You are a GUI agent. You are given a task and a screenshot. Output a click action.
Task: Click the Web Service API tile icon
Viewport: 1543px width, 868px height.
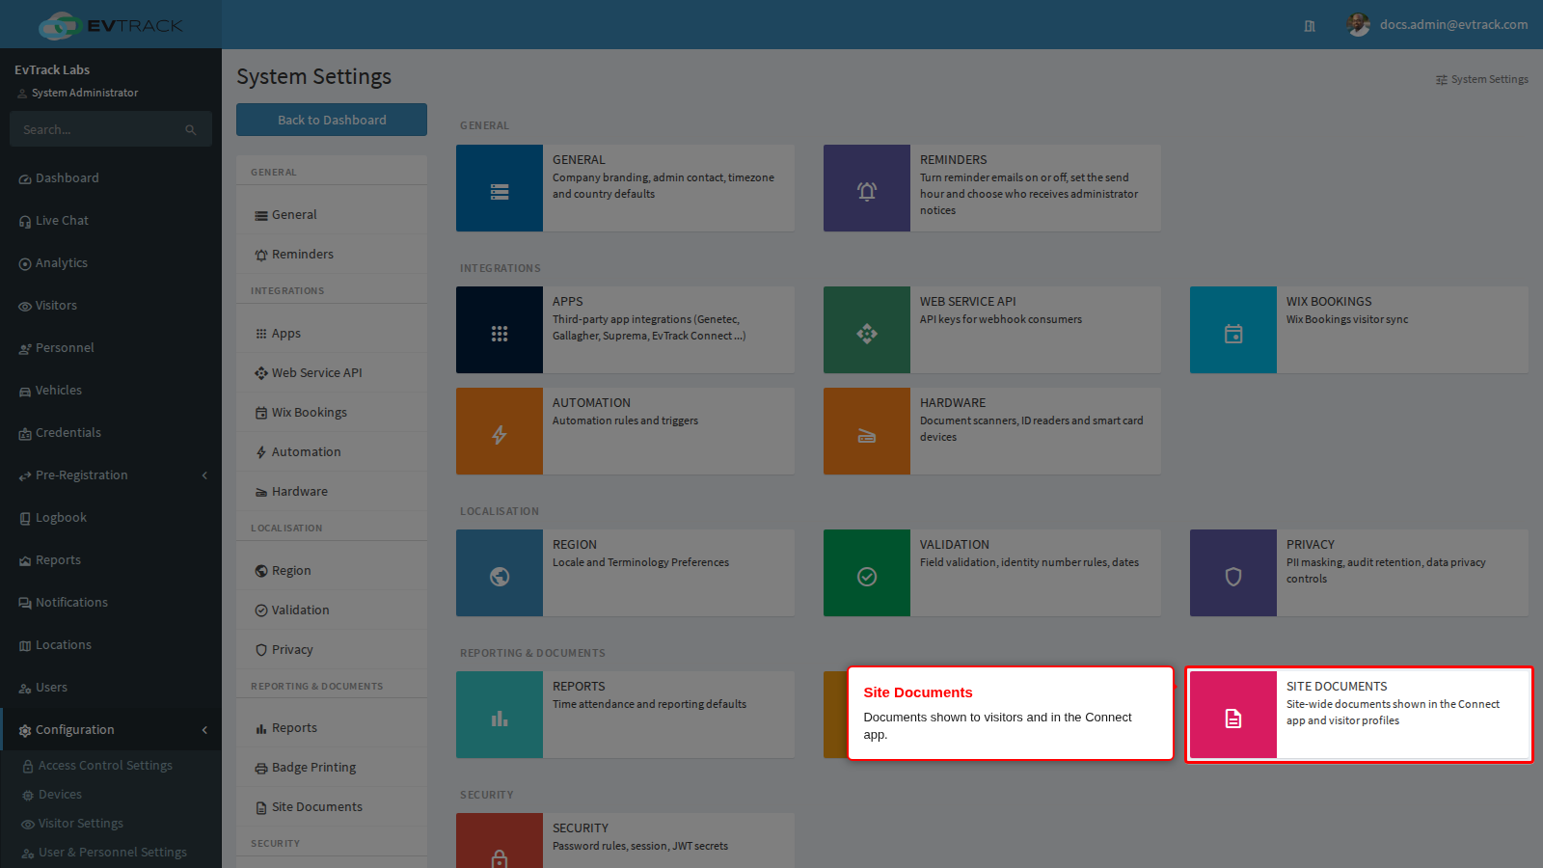click(x=867, y=330)
